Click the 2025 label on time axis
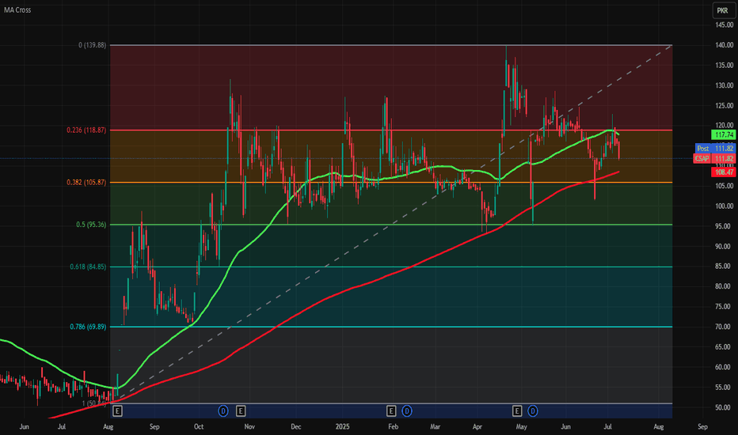Screen dimensions: 738x435 coord(343,427)
